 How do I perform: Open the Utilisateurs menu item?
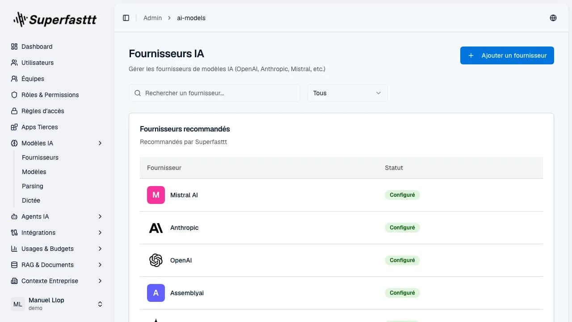pos(57,63)
